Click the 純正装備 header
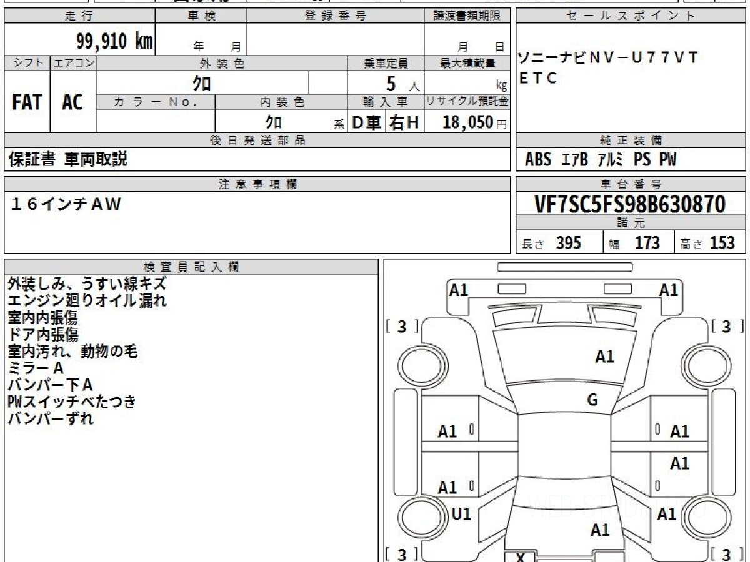Screen dimensions: 750x562 click(x=631, y=140)
